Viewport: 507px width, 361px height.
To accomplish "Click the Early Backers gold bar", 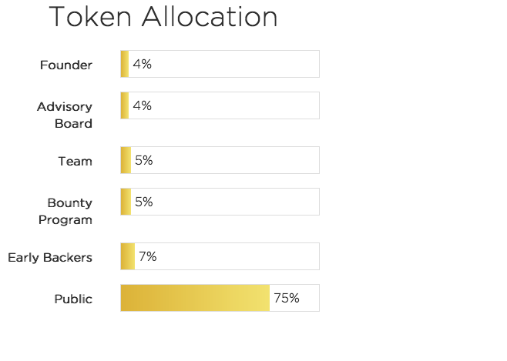I will pyautogui.click(x=127, y=256).
